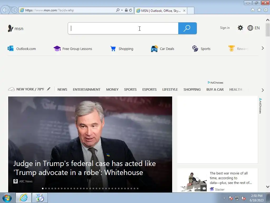Viewport: 270px width, 203px height.
Task: Click the AdChoices link above the menu
Action: point(215,82)
